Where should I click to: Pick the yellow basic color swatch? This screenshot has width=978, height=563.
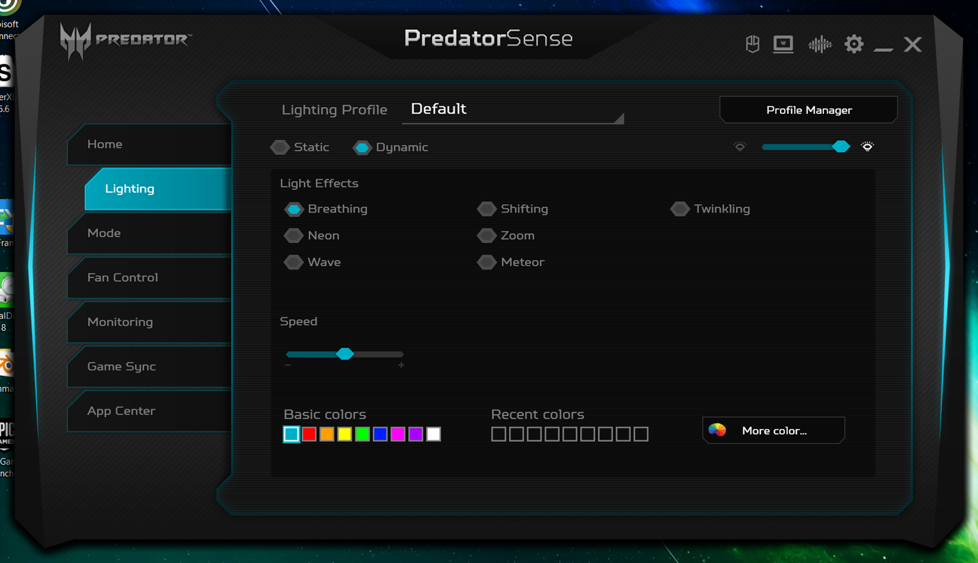[x=345, y=434]
